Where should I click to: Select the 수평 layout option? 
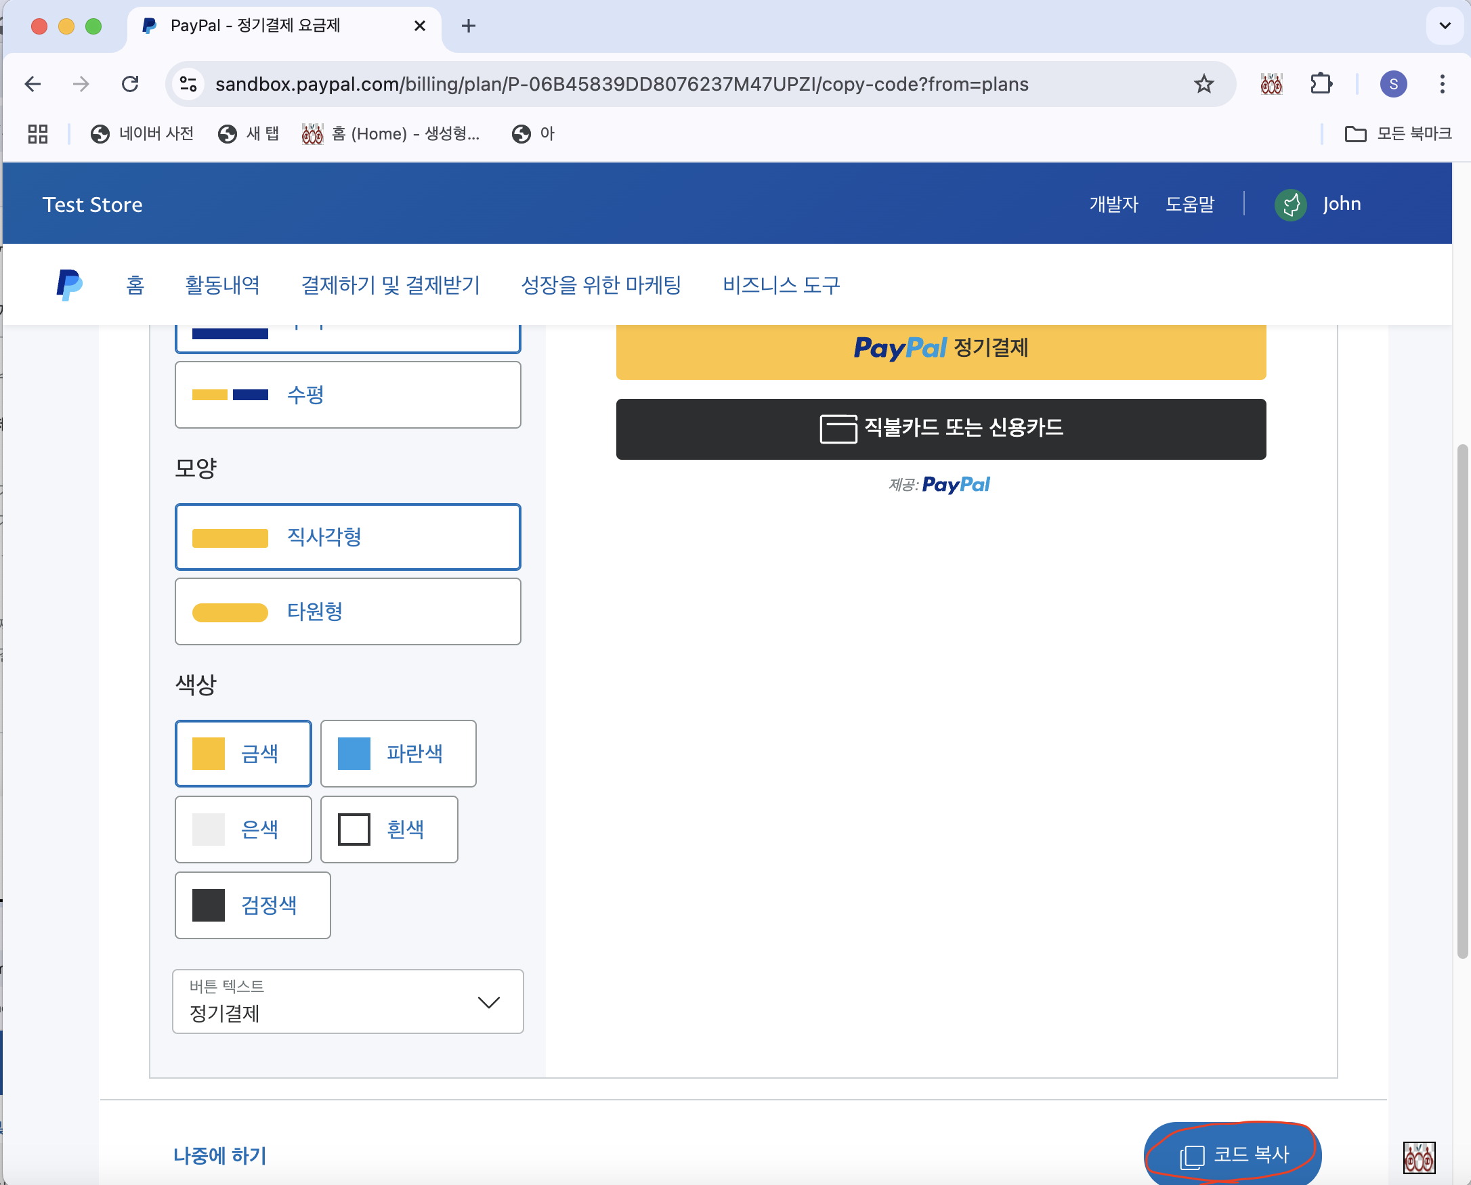pyautogui.click(x=347, y=395)
